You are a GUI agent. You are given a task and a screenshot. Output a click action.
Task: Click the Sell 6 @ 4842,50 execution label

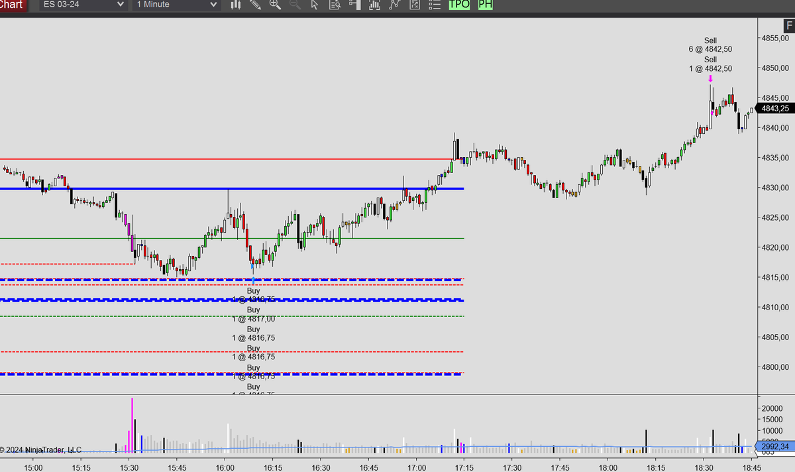(710, 45)
